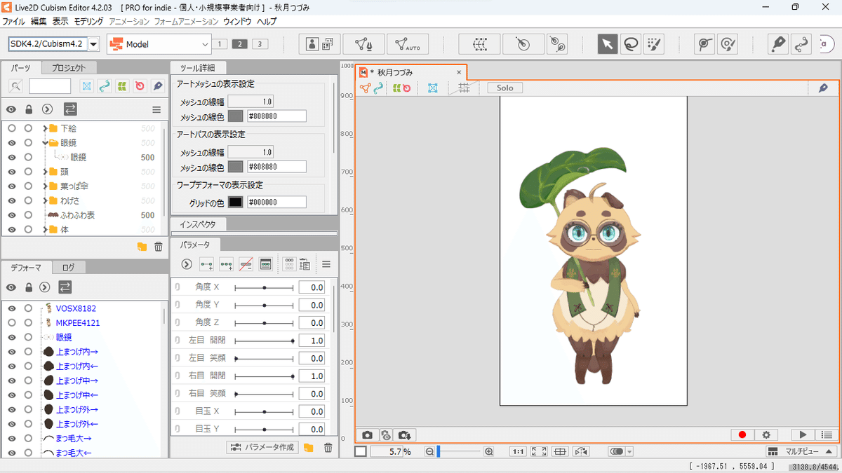Click the 1:1 actual size button
The image size is (842, 473).
[x=519, y=452]
